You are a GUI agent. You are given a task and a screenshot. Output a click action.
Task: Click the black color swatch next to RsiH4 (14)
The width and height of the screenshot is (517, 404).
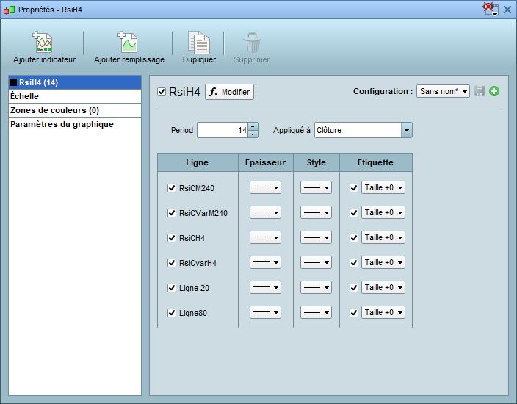[x=13, y=82]
